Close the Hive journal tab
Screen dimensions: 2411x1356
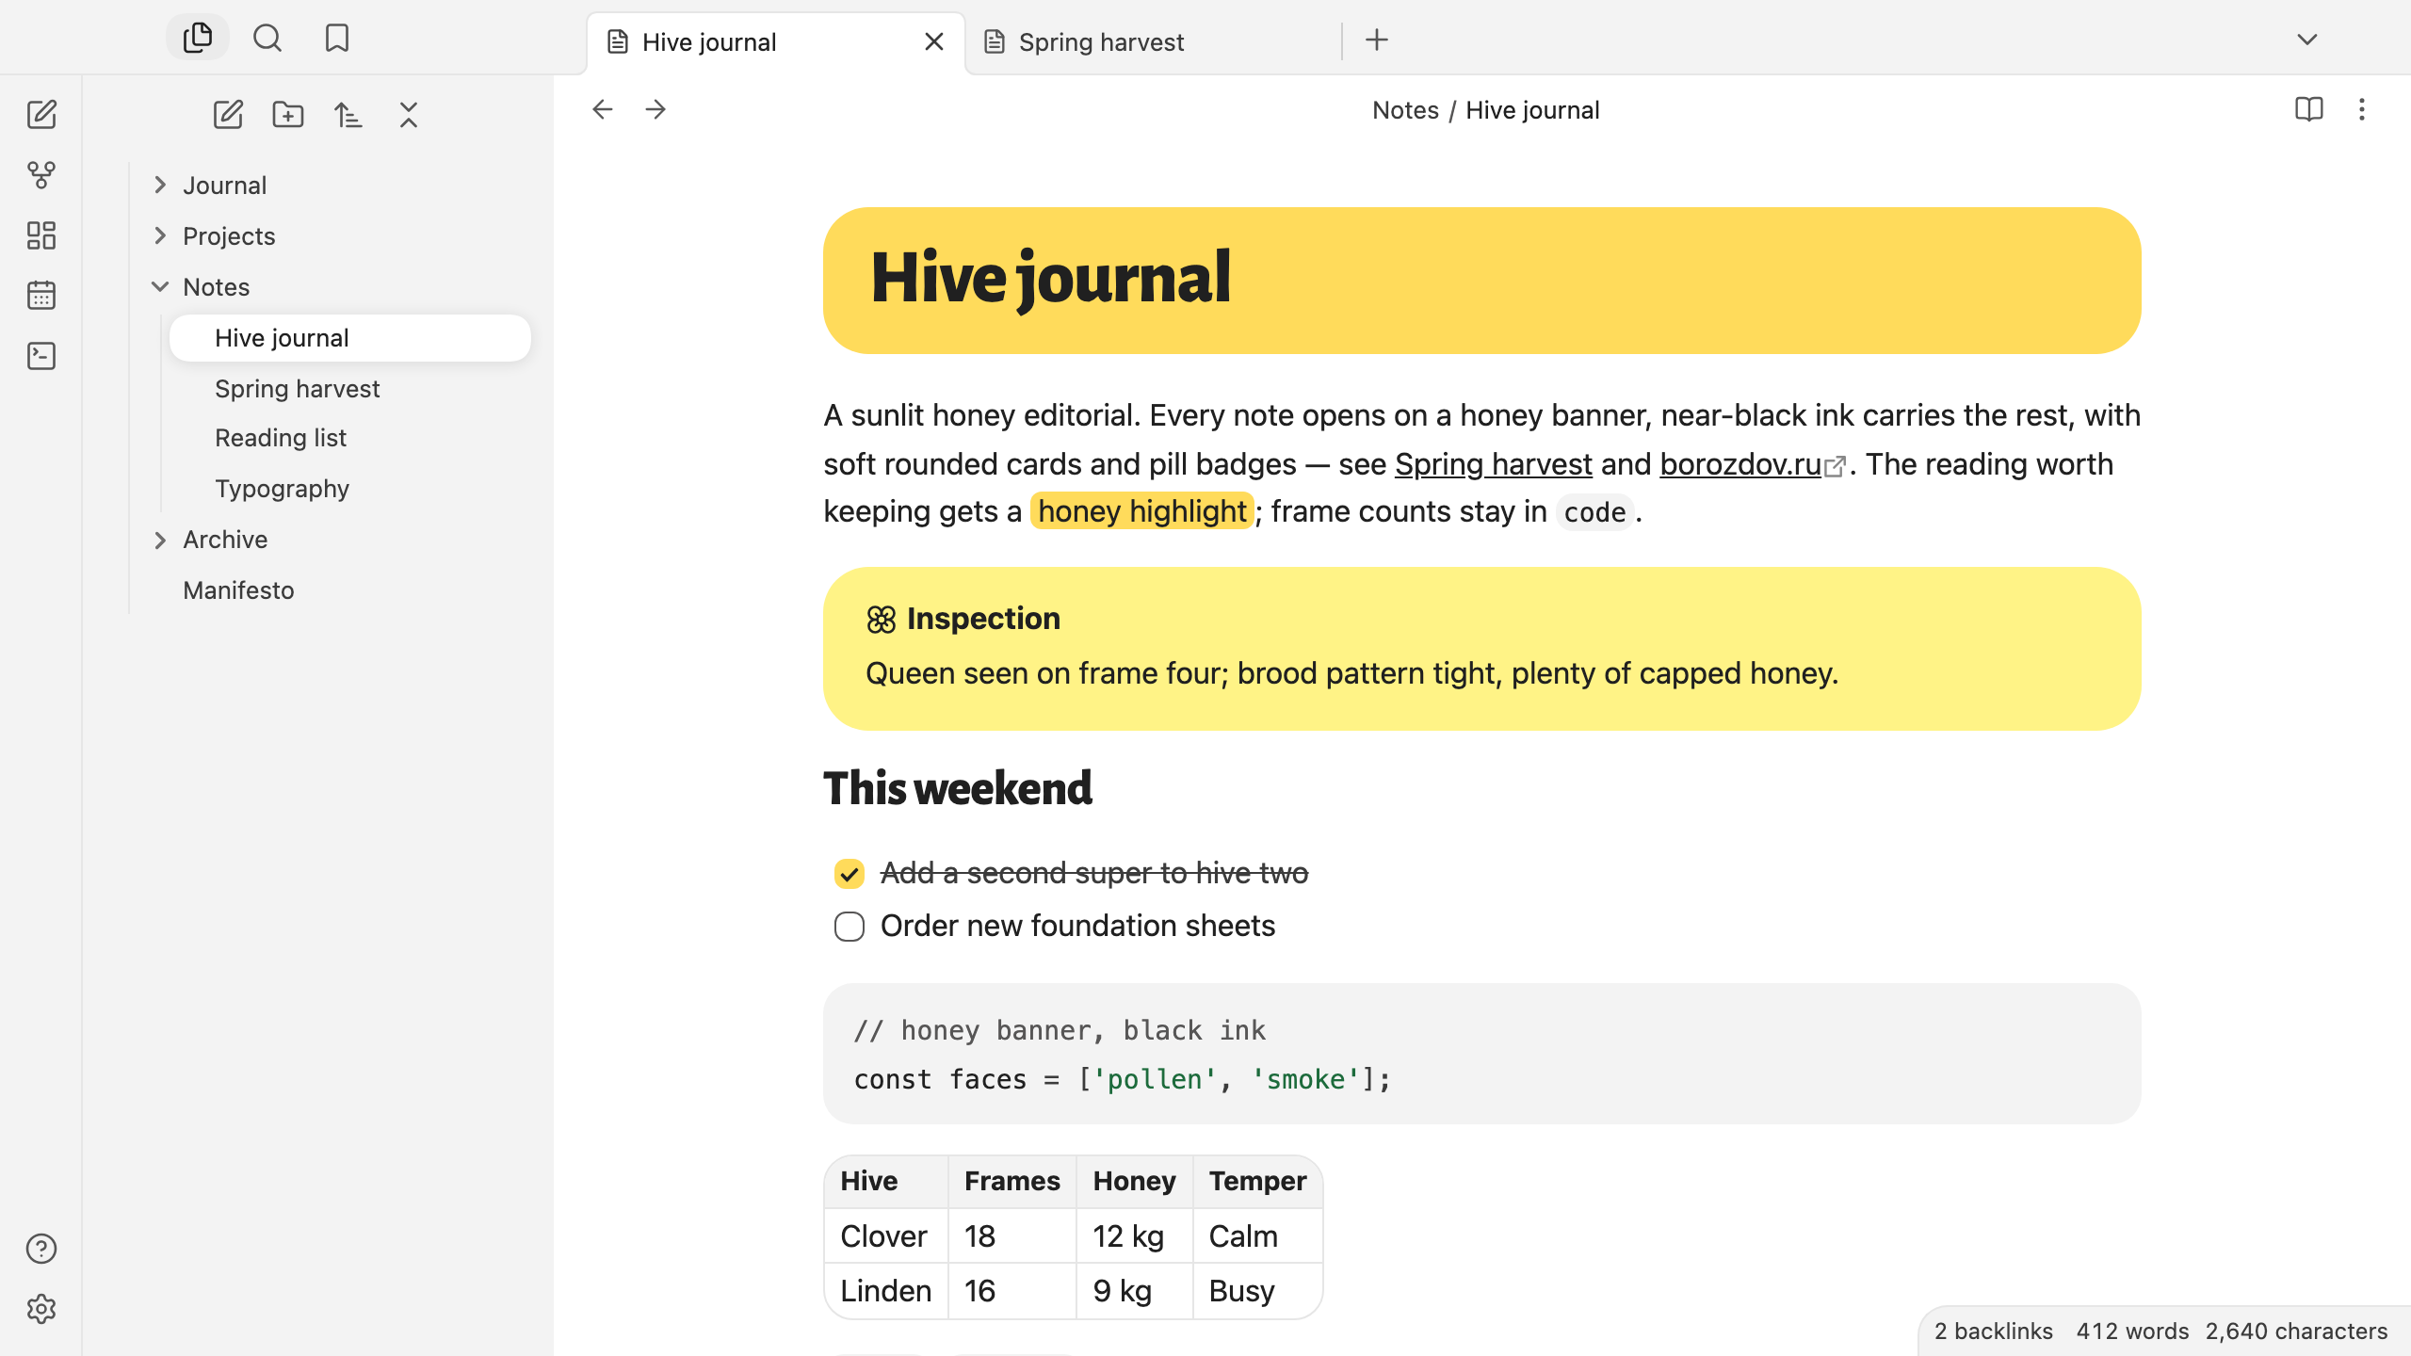pyautogui.click(x=934, y=42)
